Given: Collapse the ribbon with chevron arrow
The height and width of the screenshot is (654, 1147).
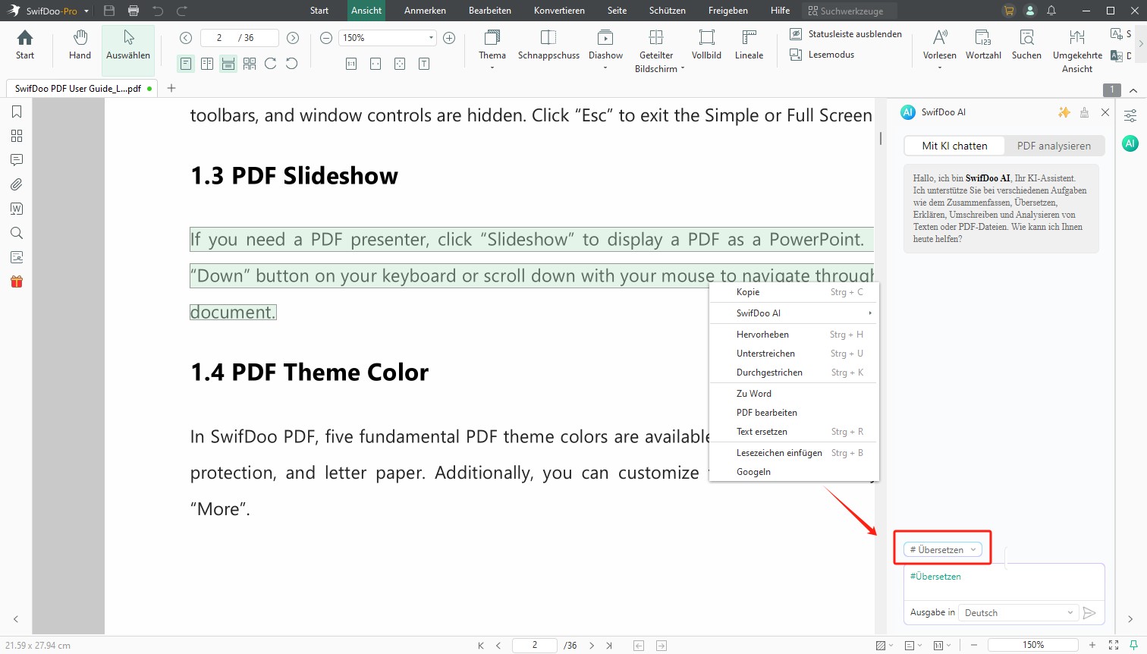Looking at the screenshot, I should click(1133, 90).
